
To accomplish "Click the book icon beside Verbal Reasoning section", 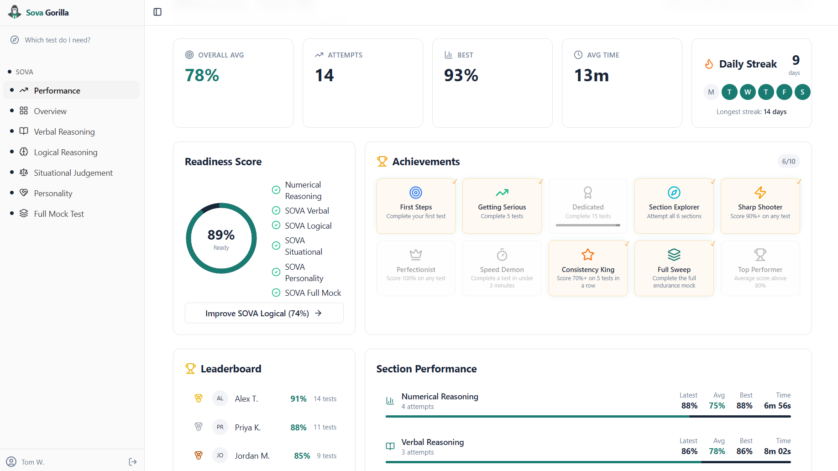I will click(x=390, y=446).
